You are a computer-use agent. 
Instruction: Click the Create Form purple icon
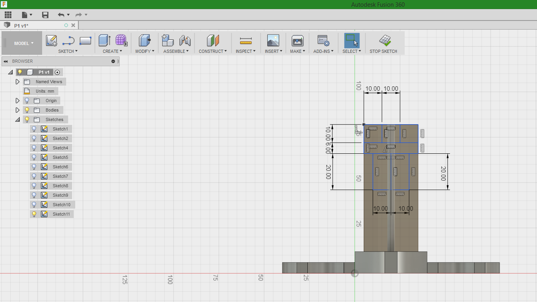(x=121, y=40)
